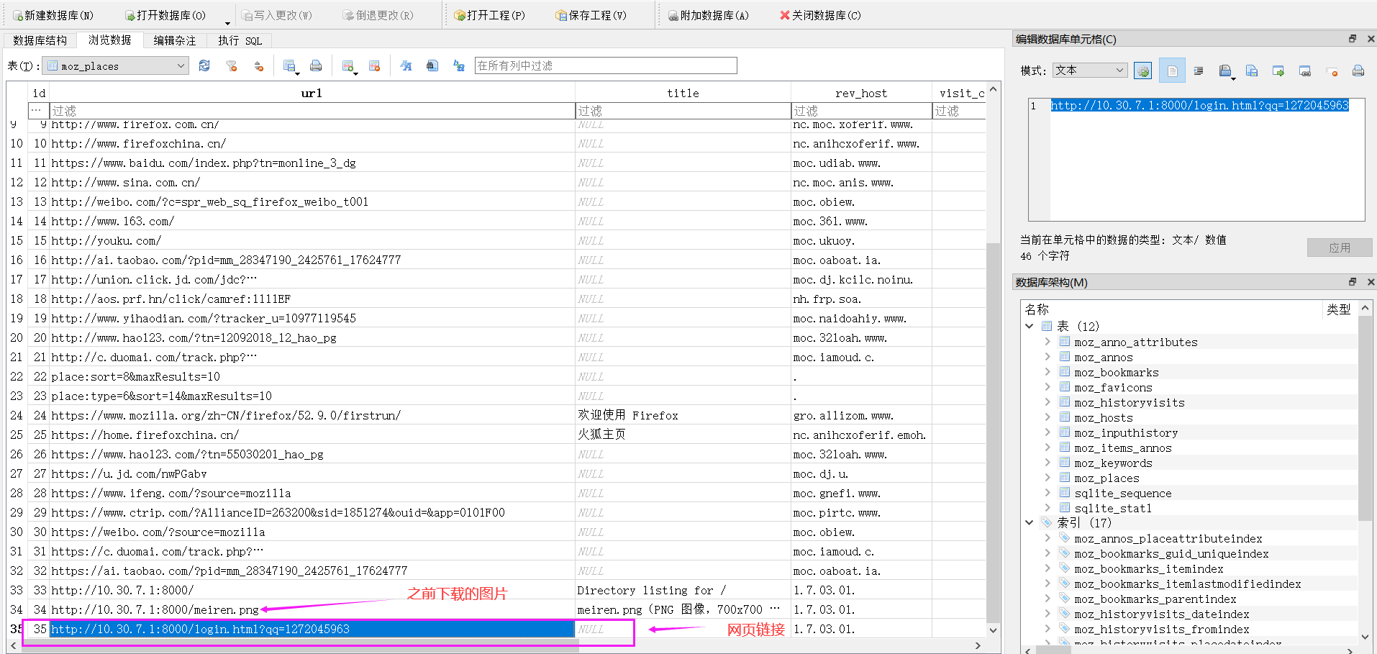This screenshot has width=1377, height=654.
Task: Sort by the rev_host column header
Action: pyautogui.click(x=861, y=93)
